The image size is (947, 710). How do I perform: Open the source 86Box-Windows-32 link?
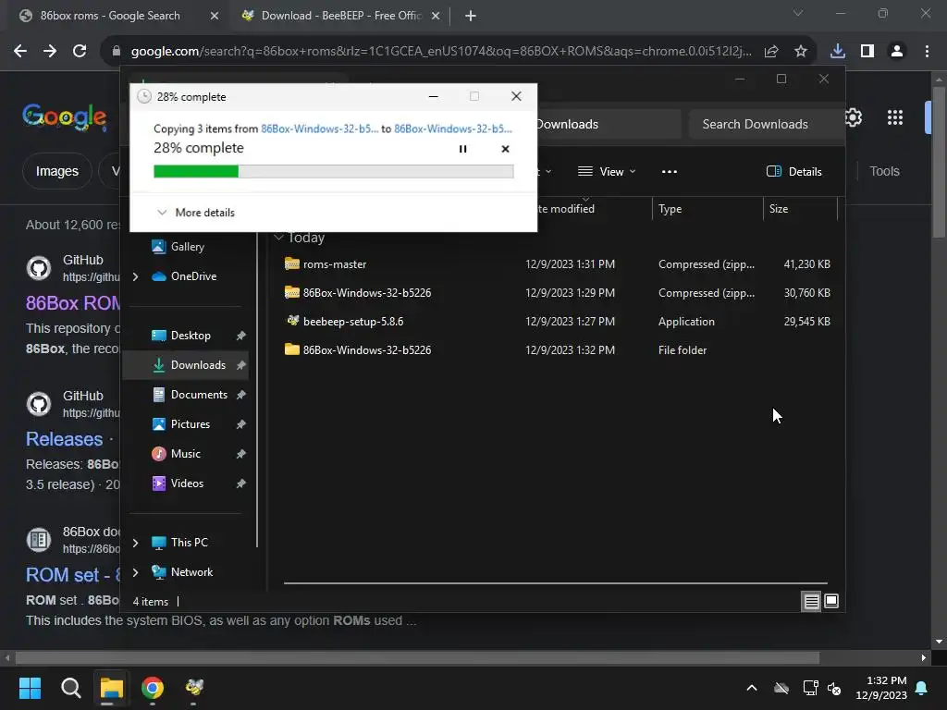pyautogui.click(x=319, y=129)
